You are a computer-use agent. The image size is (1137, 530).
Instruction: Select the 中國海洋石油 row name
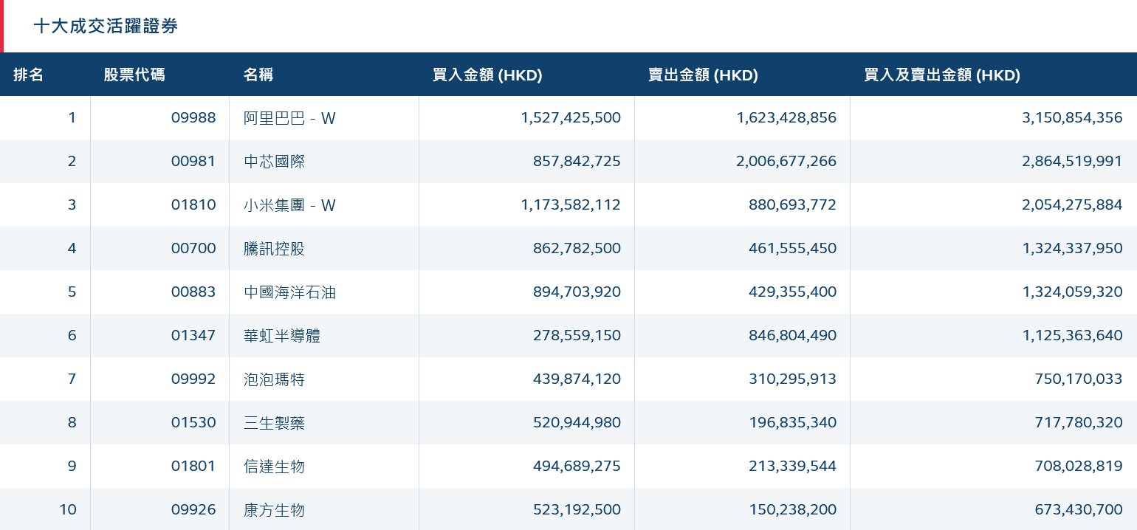click(289, 292)
